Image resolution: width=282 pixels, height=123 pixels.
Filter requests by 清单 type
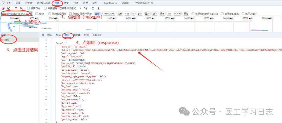pyautogui.click(x=162, y=14)
